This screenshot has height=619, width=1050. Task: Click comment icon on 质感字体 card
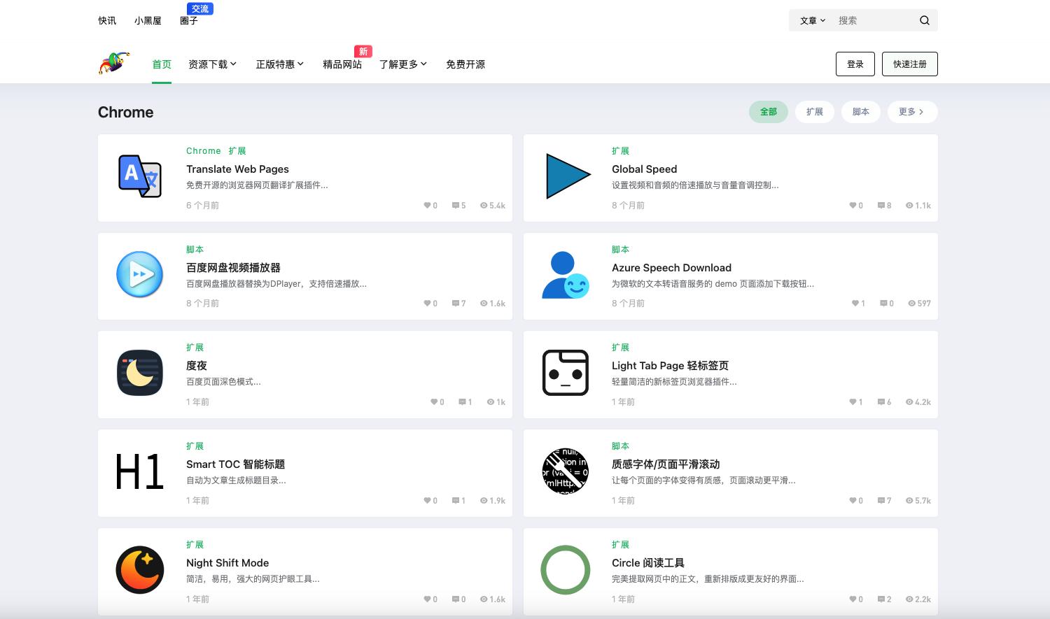[881, 501]
